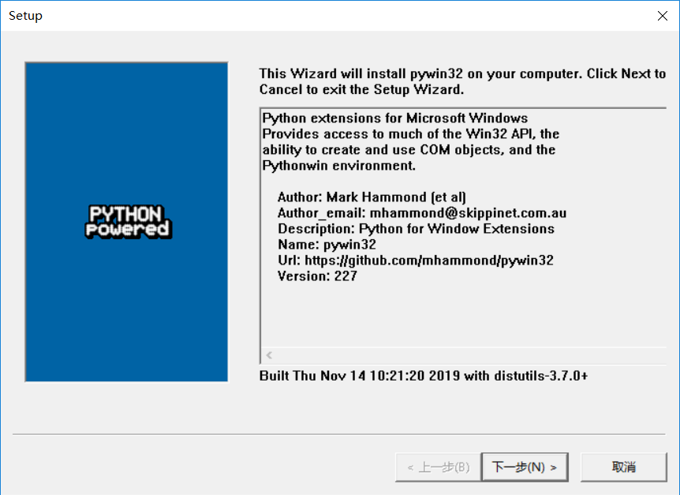Click the Python Powered logo image
Screen dimensions: 680x495
(x=129, y=222)
